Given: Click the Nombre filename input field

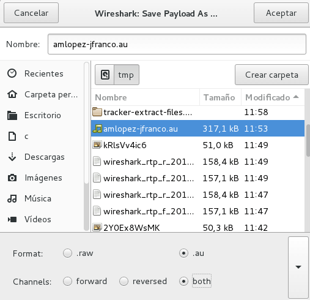Looking at the screenshot, I should [177, 44].
